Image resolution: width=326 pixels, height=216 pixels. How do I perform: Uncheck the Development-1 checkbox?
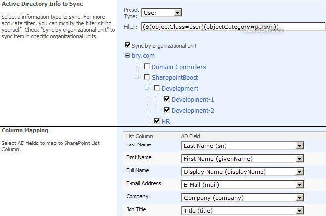point(167,99)
